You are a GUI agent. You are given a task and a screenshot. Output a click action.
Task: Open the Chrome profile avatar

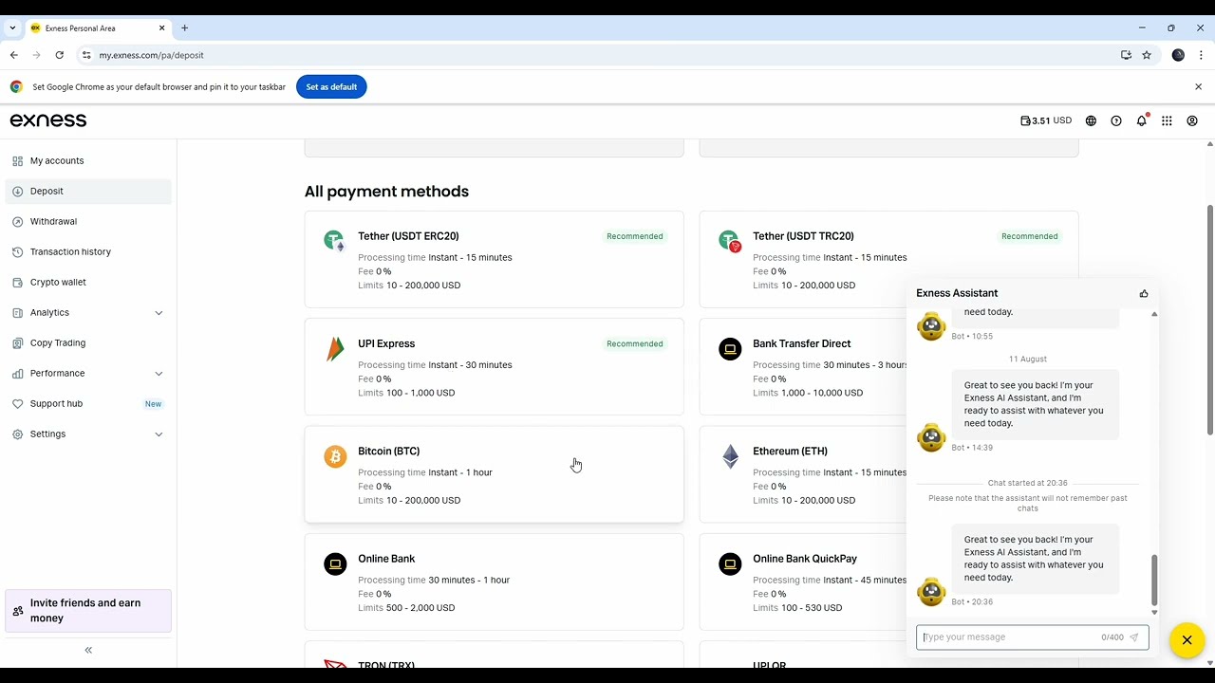pyautogui.click(x=1178, y=55)
